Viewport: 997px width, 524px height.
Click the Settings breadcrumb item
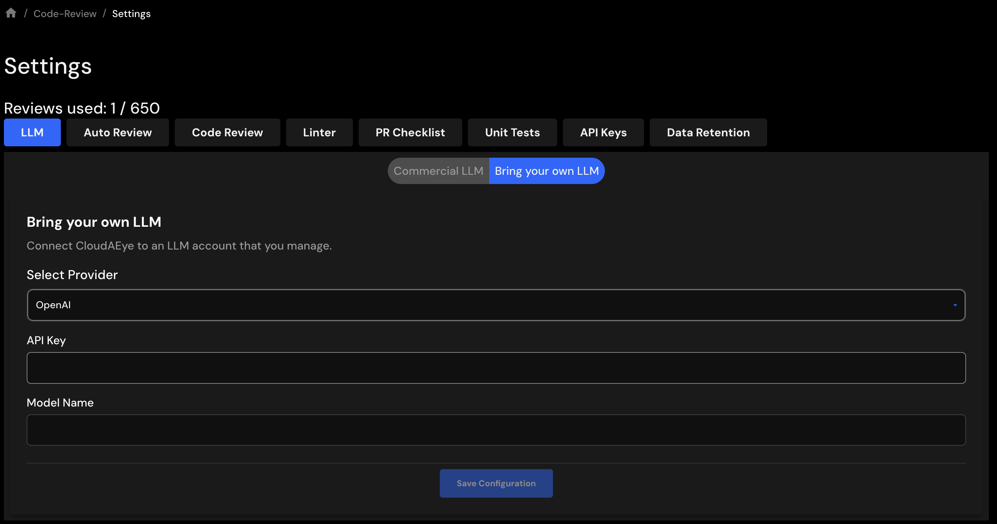pyautogui.click(x=131, y=14)
